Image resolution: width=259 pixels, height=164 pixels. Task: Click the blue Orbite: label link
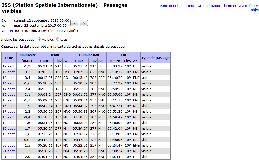[x=7, y=31]
